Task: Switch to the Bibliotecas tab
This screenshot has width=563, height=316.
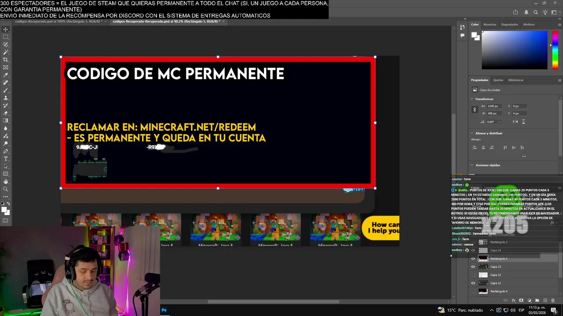Action: tap(516, 80)
